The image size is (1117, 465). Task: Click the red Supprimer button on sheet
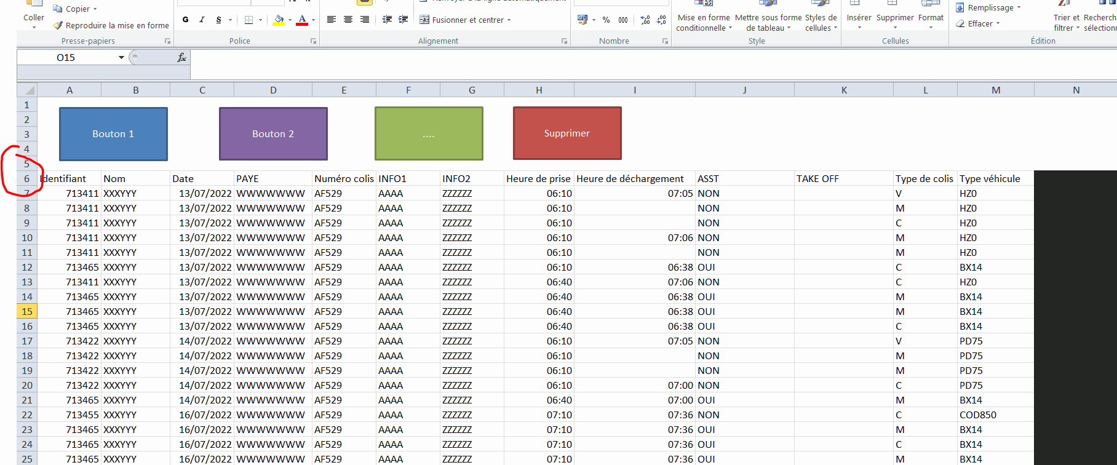pos(566,133)
